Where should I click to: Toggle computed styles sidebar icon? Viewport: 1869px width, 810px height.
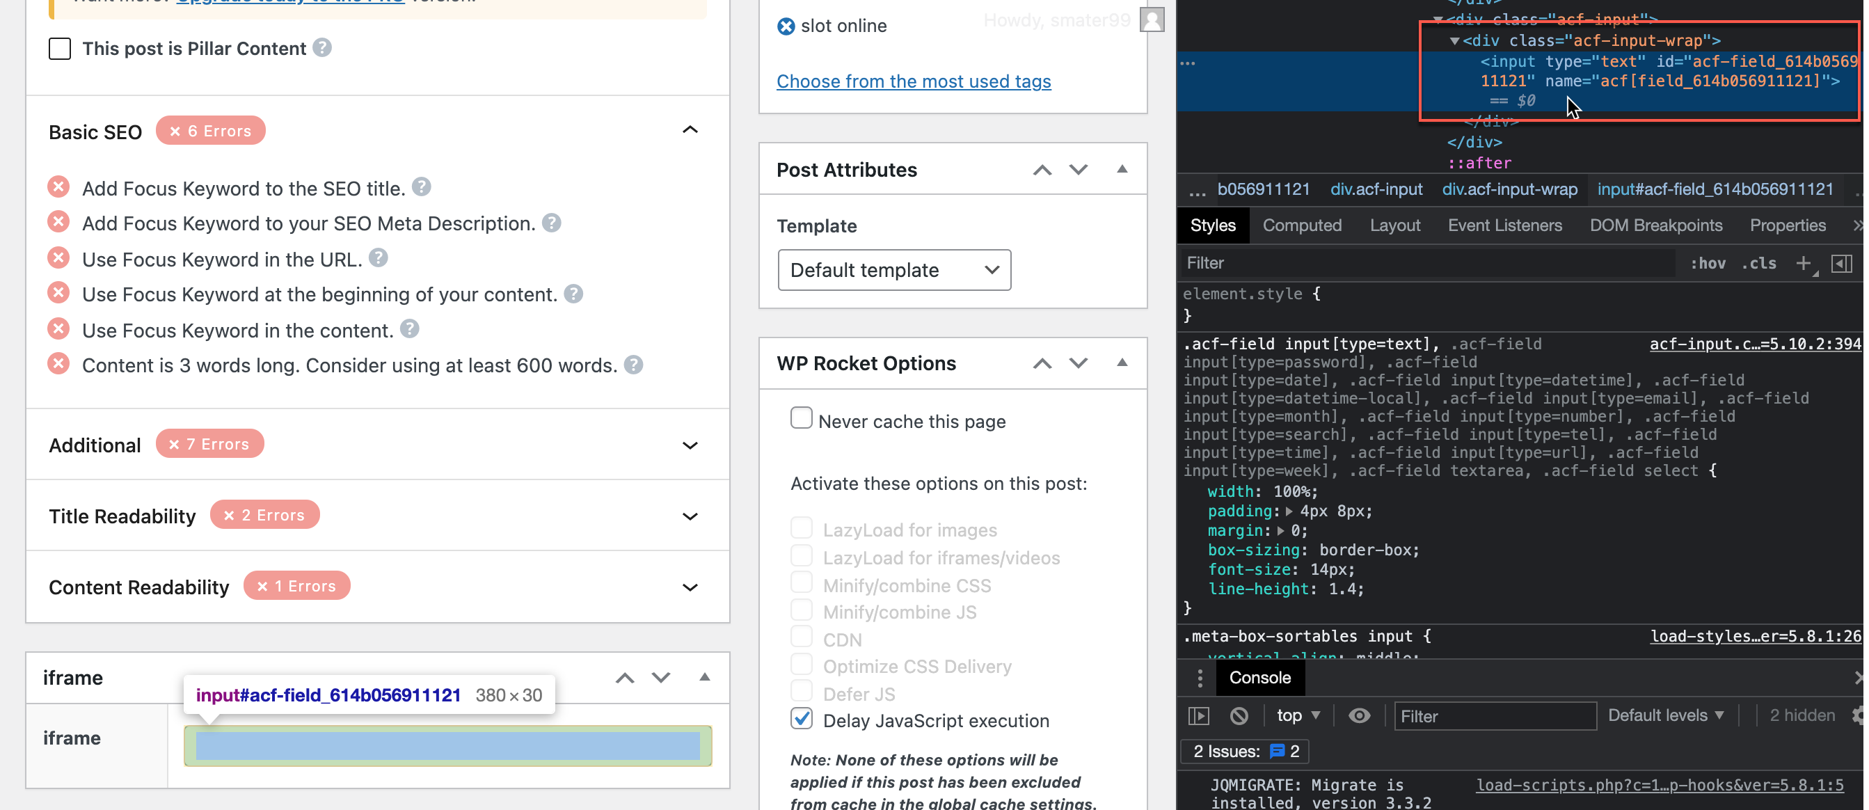(x=1841, y=264)
